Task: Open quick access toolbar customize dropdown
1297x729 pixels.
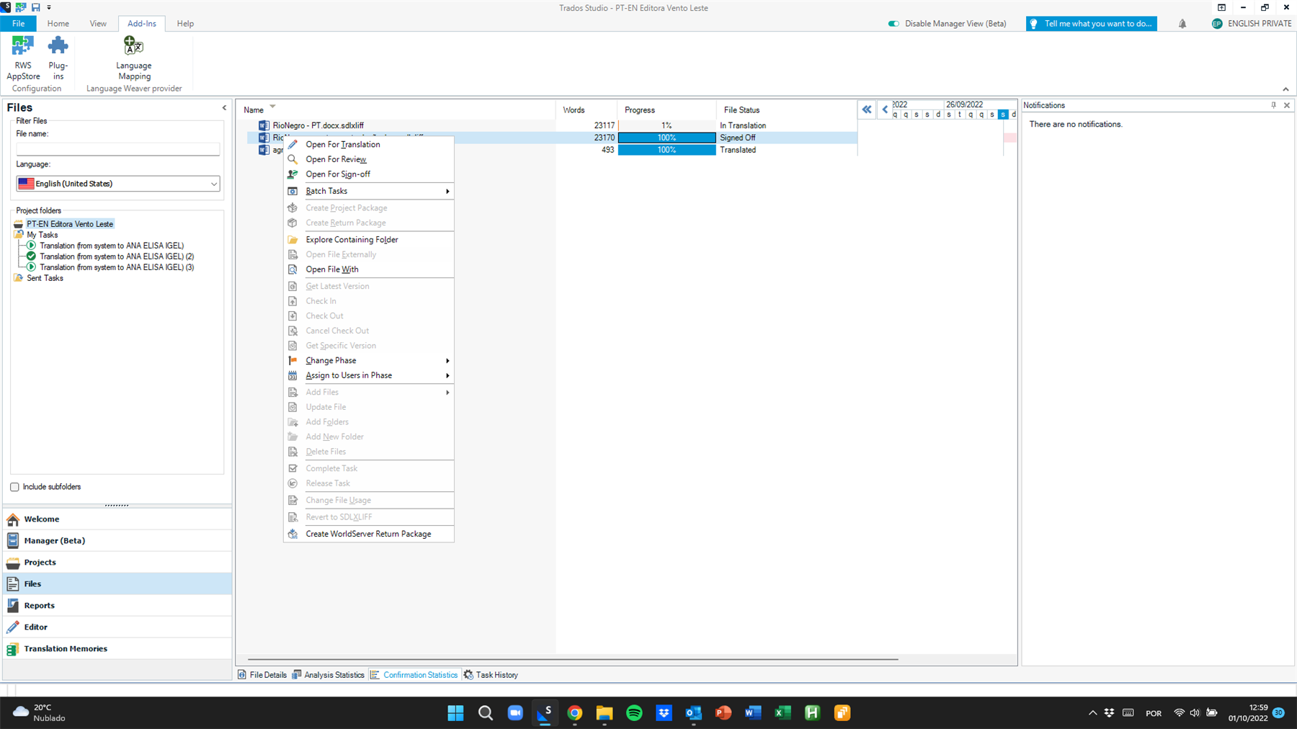Action: (49, 7)
